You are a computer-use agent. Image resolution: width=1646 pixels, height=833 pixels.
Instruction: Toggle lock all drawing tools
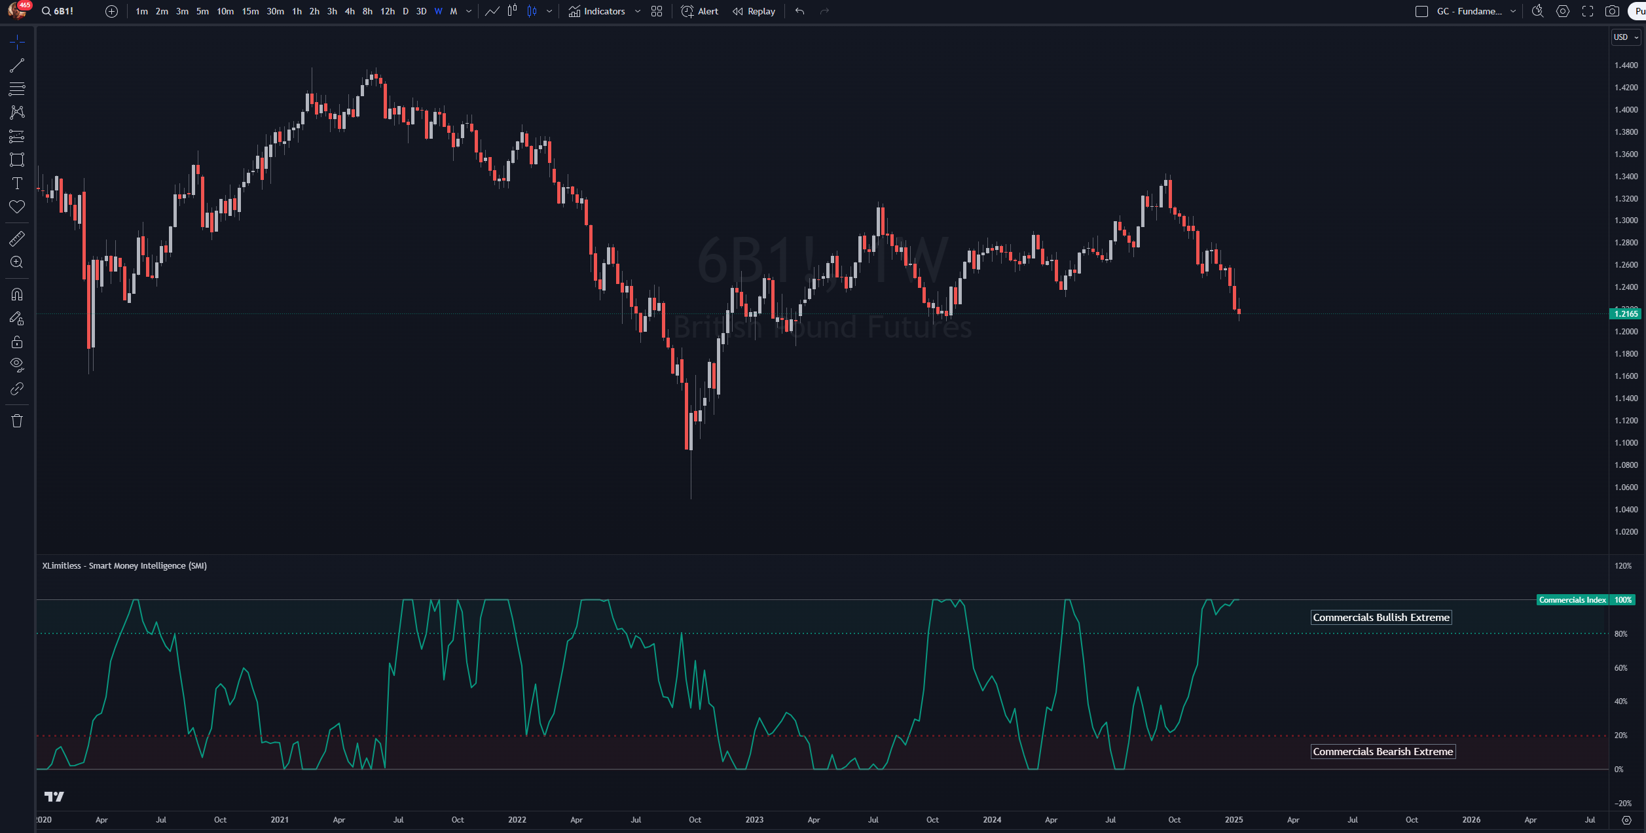click(17, 342)
